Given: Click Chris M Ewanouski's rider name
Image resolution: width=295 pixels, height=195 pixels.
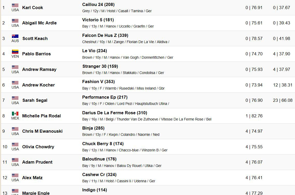Looking at the screenshot, I should 42,131.
